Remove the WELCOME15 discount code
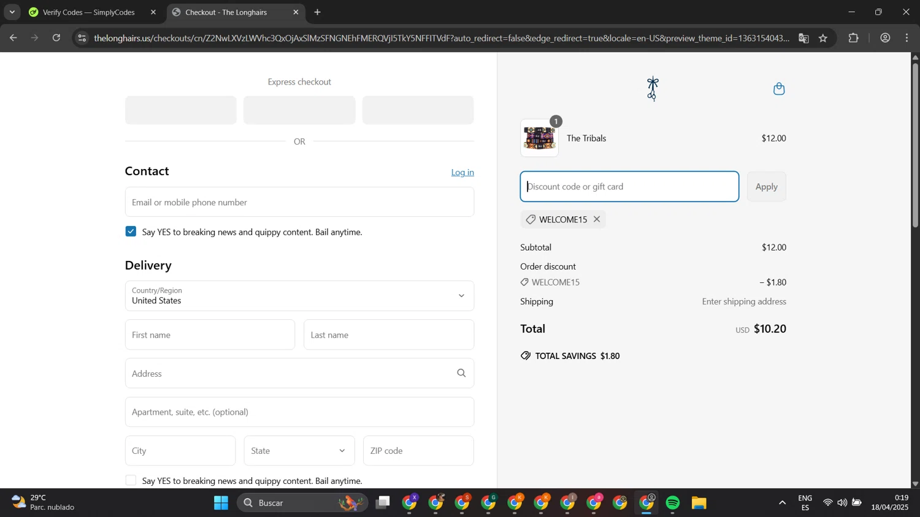The width and height of the screenshot is (920, 517). [x=597, y=219]
